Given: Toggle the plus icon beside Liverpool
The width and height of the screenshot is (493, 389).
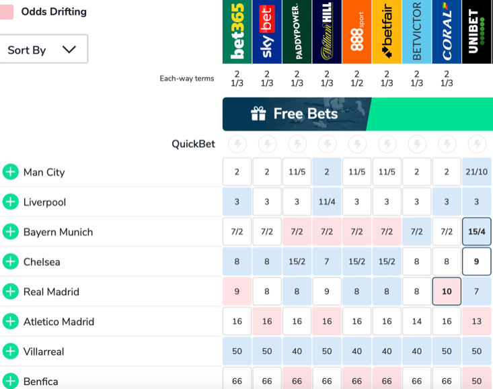Looking at the screenshot, I should pos(10,202).
